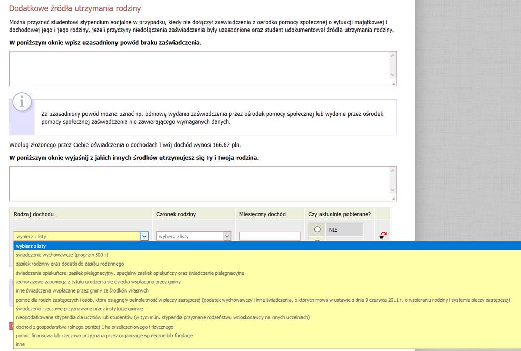Select 'nieopodatkowane stypendia dla uczniów lub studentów'
Viewport: 521px width, 351px height.
point(267,317)
